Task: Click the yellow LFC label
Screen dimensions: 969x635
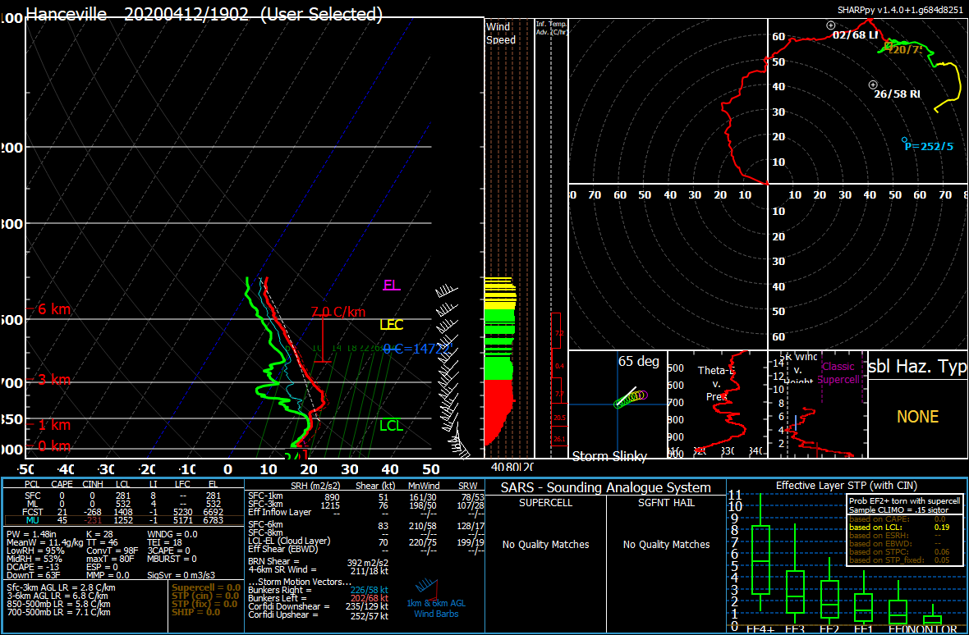Action: coord(391,325)
